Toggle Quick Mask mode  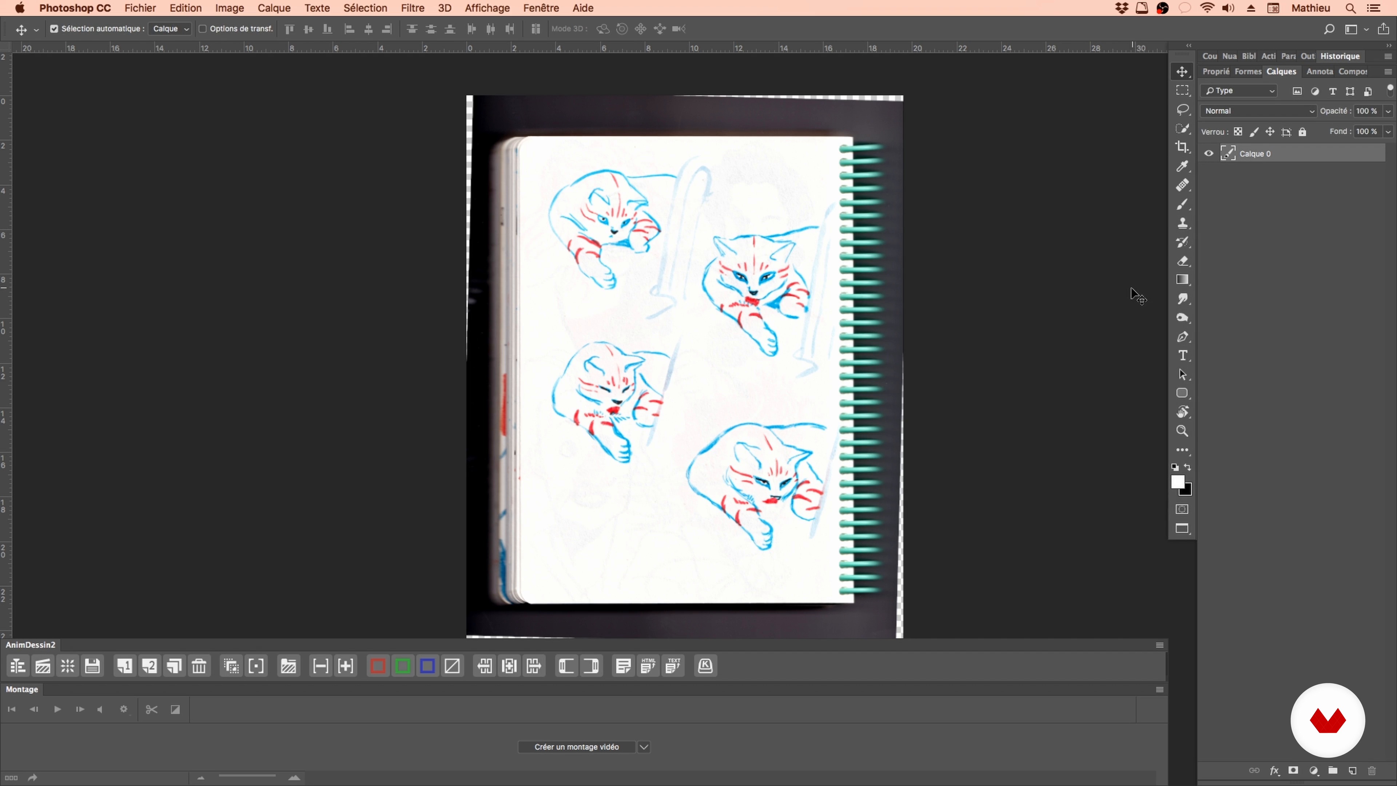(x=1182, y=509)
